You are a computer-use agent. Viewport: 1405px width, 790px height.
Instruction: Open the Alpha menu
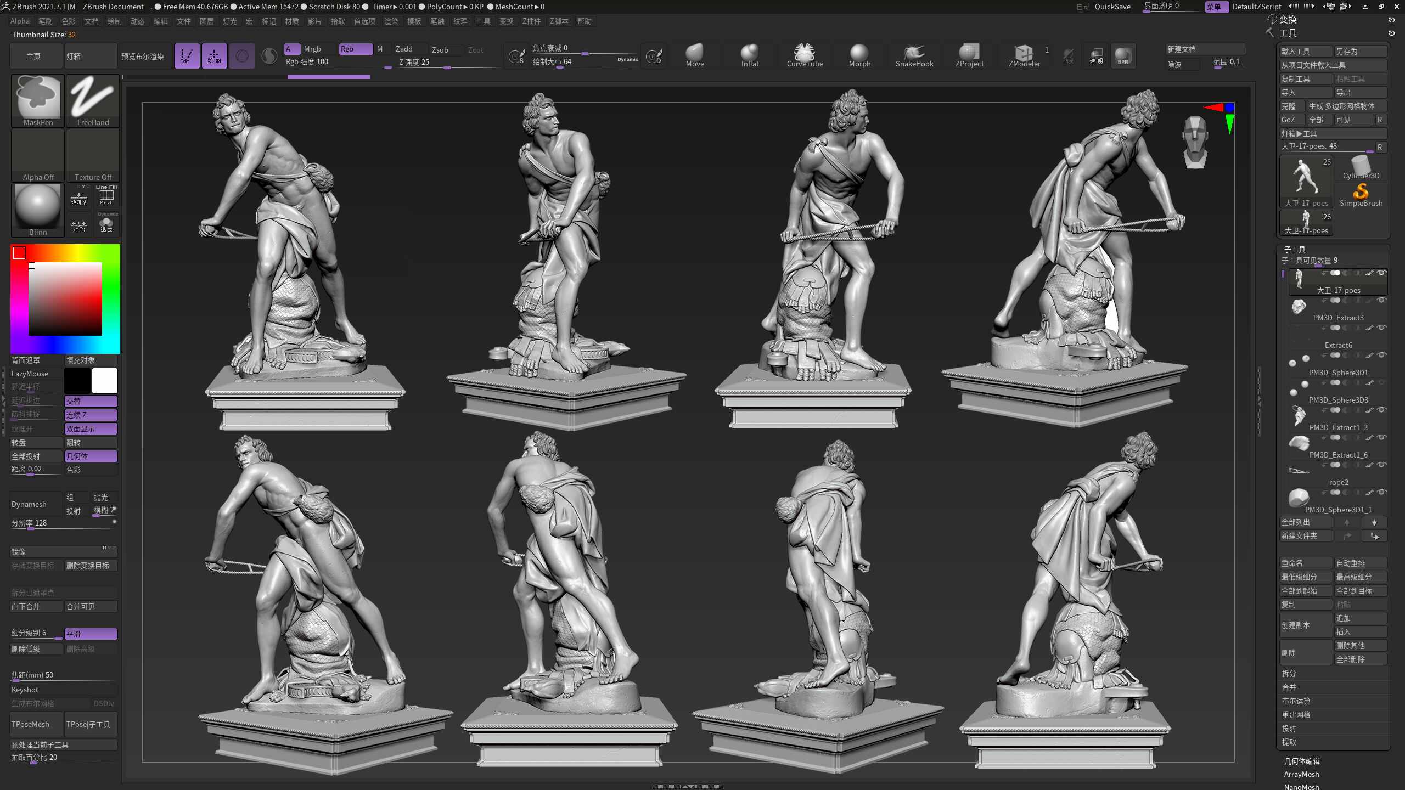(x=20, y=21)
